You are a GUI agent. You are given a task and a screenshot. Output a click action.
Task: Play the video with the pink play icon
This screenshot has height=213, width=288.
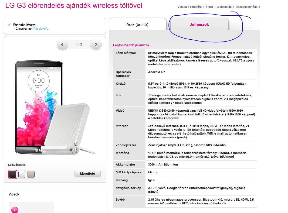tap(15, 210)
